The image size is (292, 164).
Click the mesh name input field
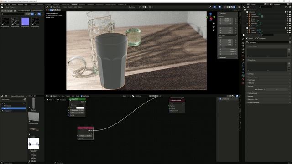click(269, 42)
